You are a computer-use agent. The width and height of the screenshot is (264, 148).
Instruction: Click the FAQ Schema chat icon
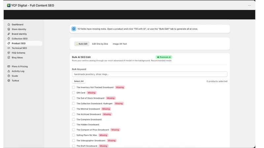[x=9, y=53]
